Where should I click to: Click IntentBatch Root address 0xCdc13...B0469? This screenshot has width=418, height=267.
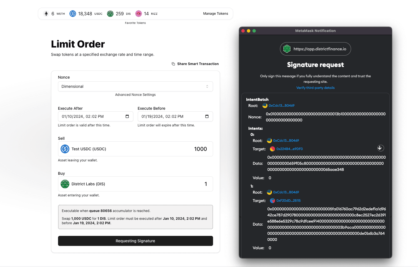282,106
